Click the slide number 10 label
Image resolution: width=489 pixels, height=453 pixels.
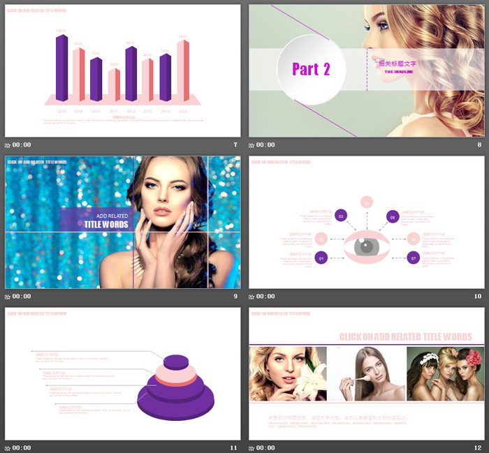tap(478, 297)
